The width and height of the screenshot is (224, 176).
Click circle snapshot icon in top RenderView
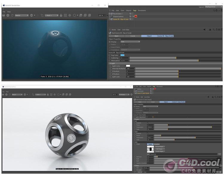click(74, 15)
